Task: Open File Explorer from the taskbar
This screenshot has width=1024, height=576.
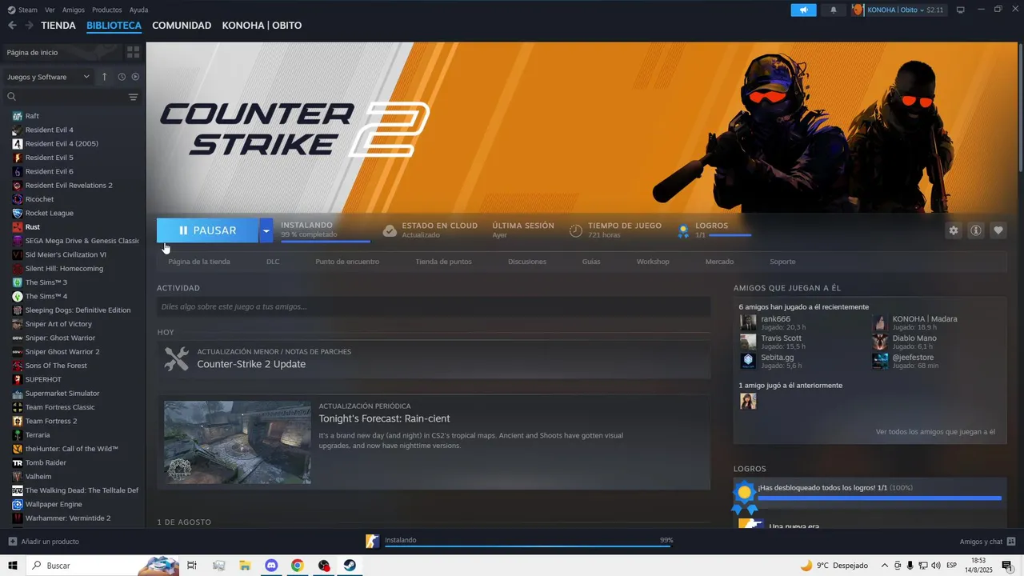Action: (245, 566)
